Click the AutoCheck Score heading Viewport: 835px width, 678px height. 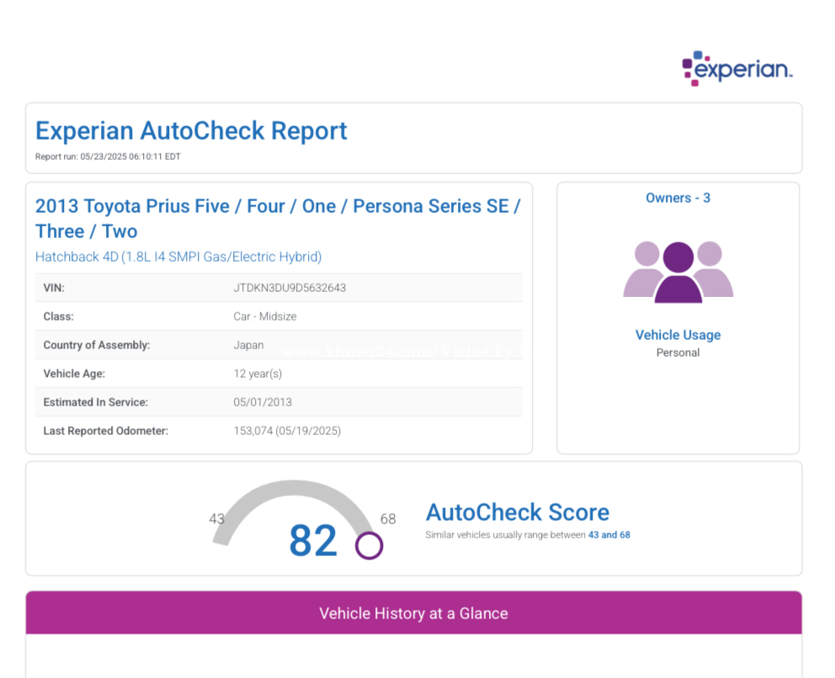517,512
